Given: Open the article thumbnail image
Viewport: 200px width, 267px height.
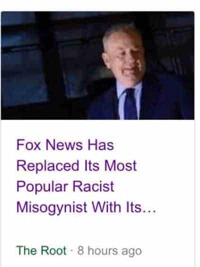Looking at the screenshot, I should [97, 65].
